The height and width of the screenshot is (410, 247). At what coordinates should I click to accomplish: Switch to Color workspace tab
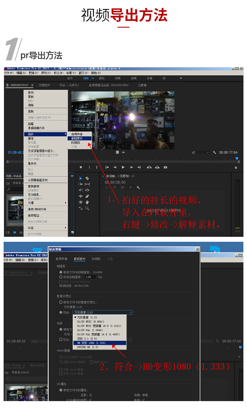pos(102,78)
